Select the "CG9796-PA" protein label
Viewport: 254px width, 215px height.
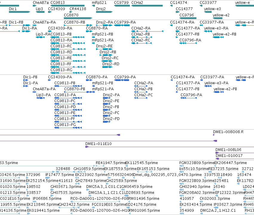pyautogui.click(x=191, y=95)
